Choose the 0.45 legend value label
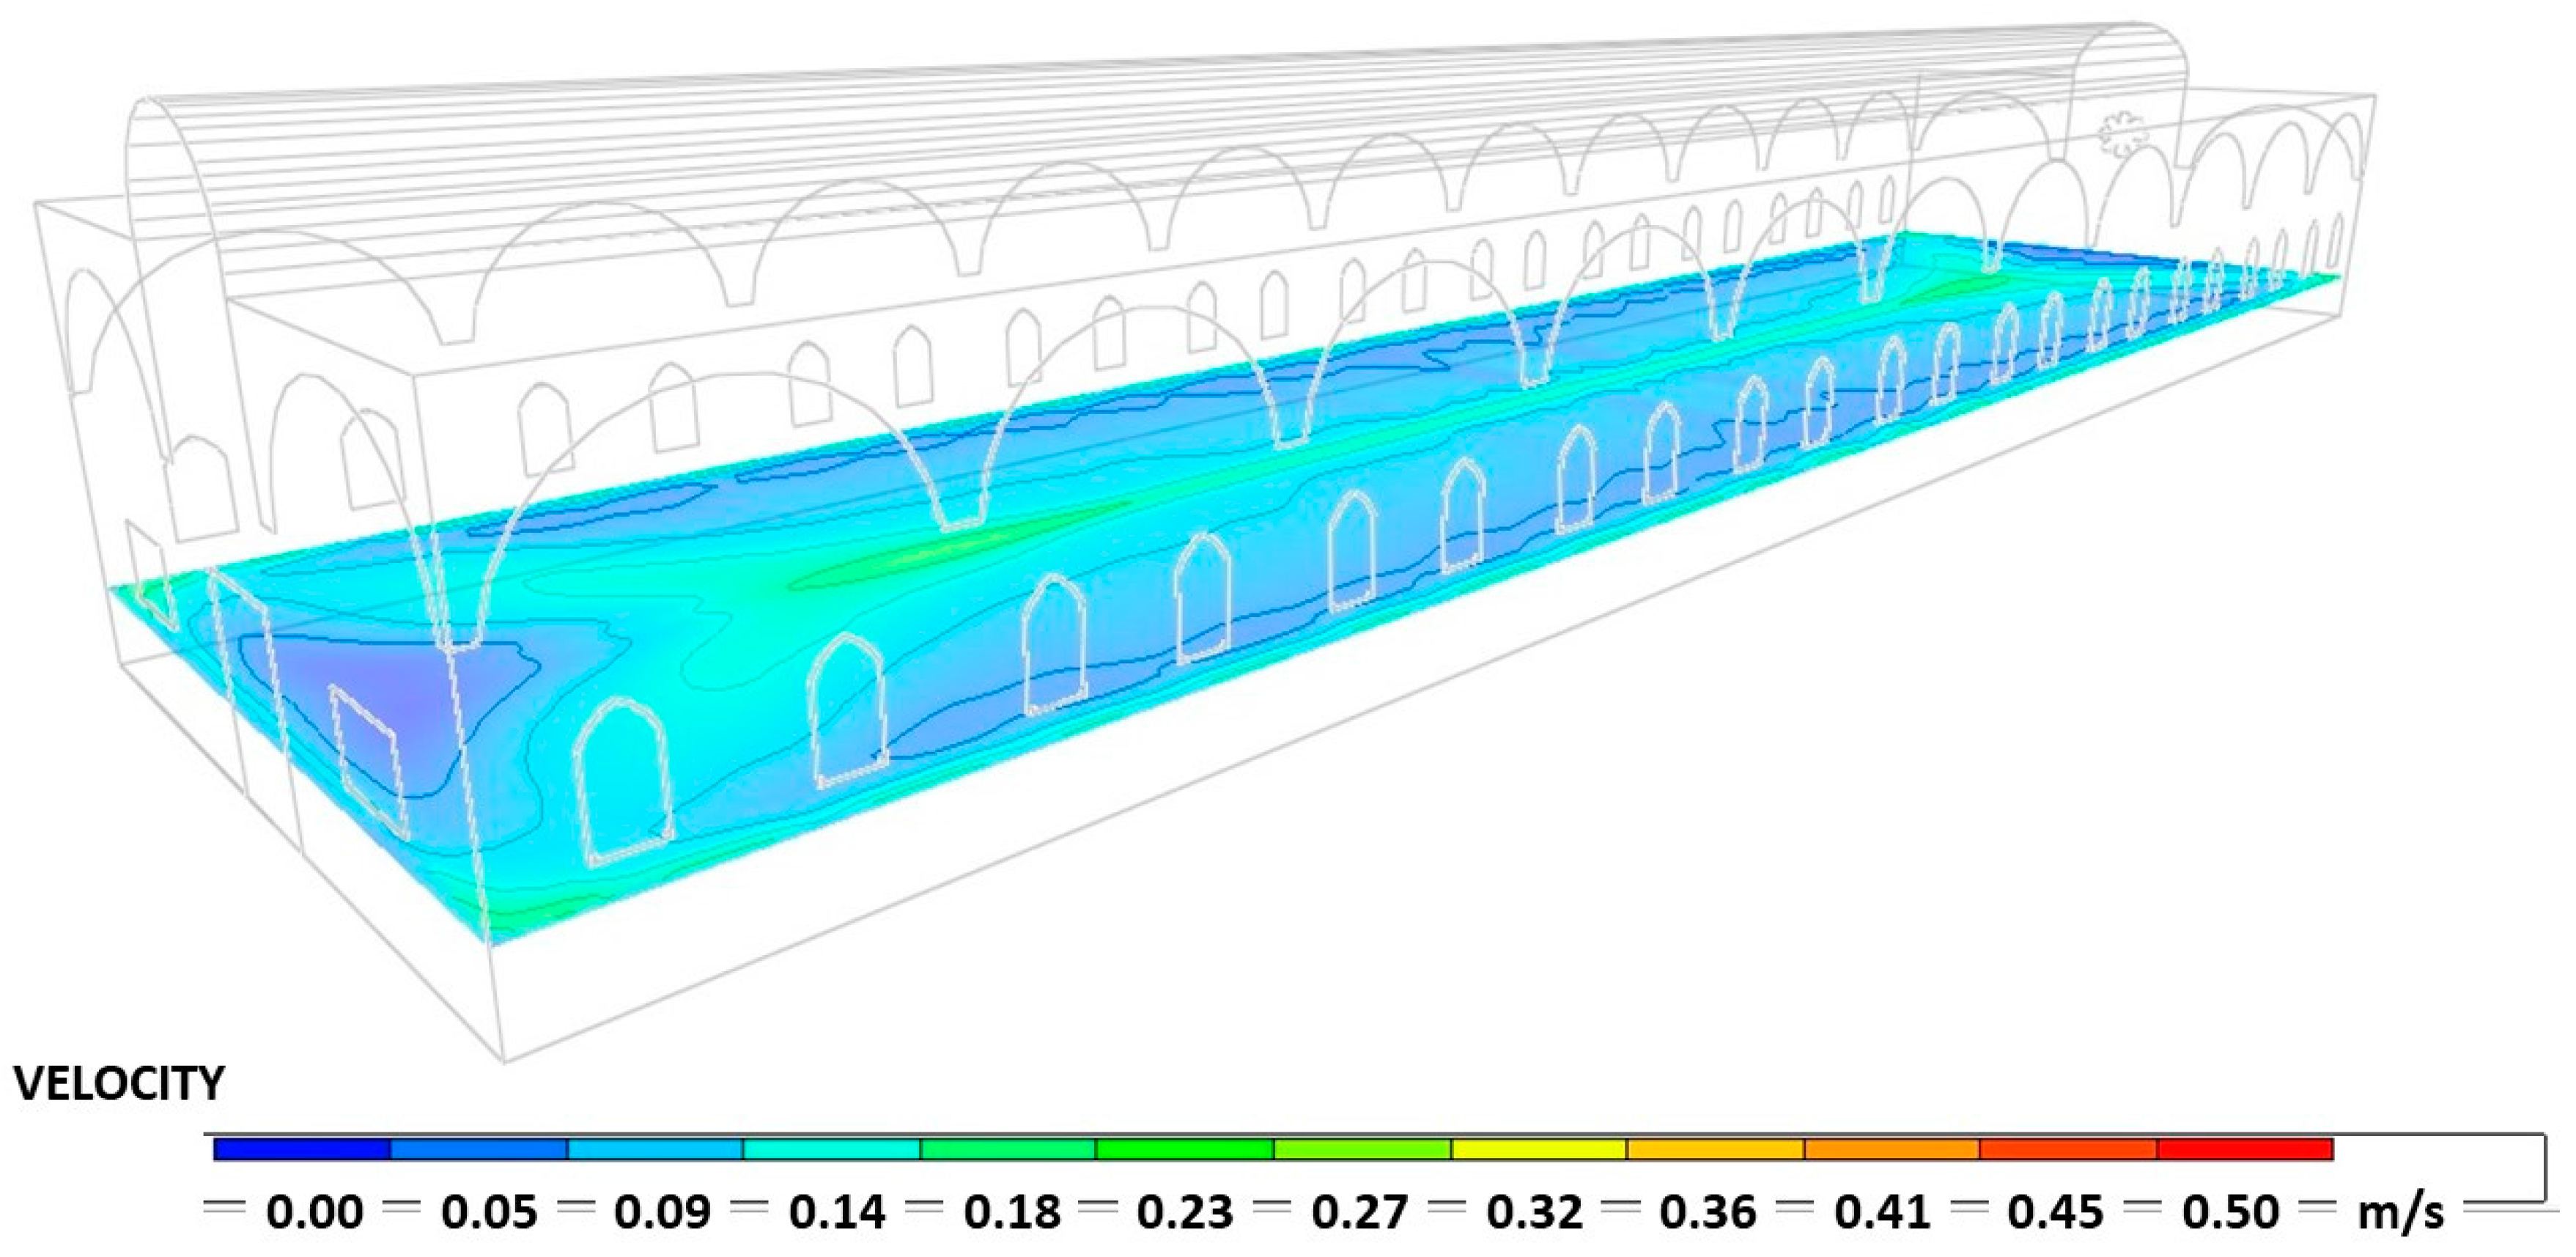The image size is (2576, 1257). click(x=2056, y=1213)
